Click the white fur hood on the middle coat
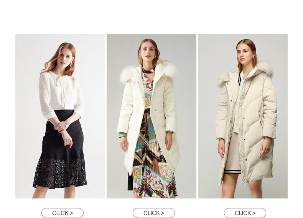 point(148,73)
